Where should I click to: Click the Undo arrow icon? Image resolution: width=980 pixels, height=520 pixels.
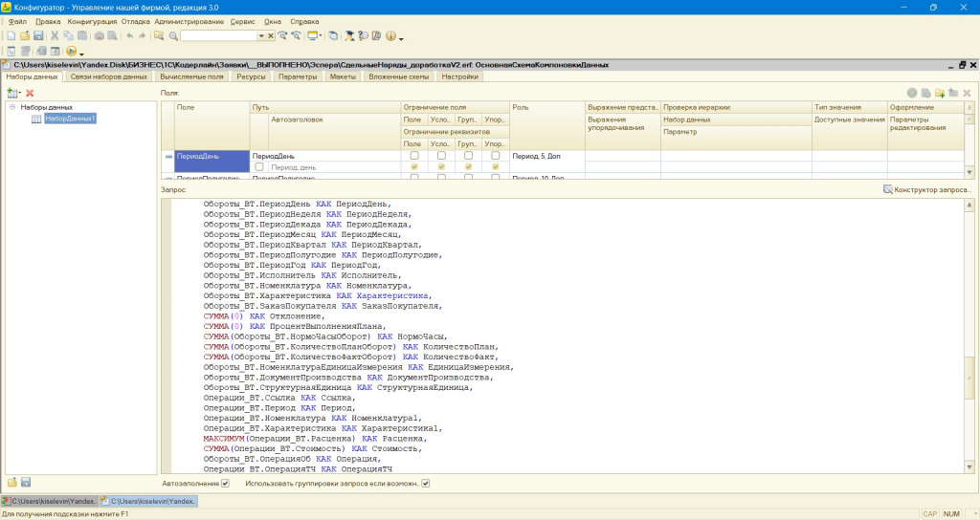coord(129,36)
